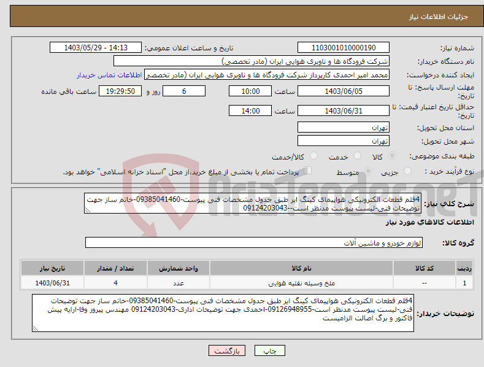Image resolution: width=484 pixels, height=367 pixels.
Task: Click the ردیف column header
Action: (x=464, y=268)
